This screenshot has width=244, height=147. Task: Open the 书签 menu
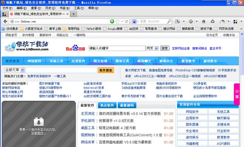[x=65, y=8]
